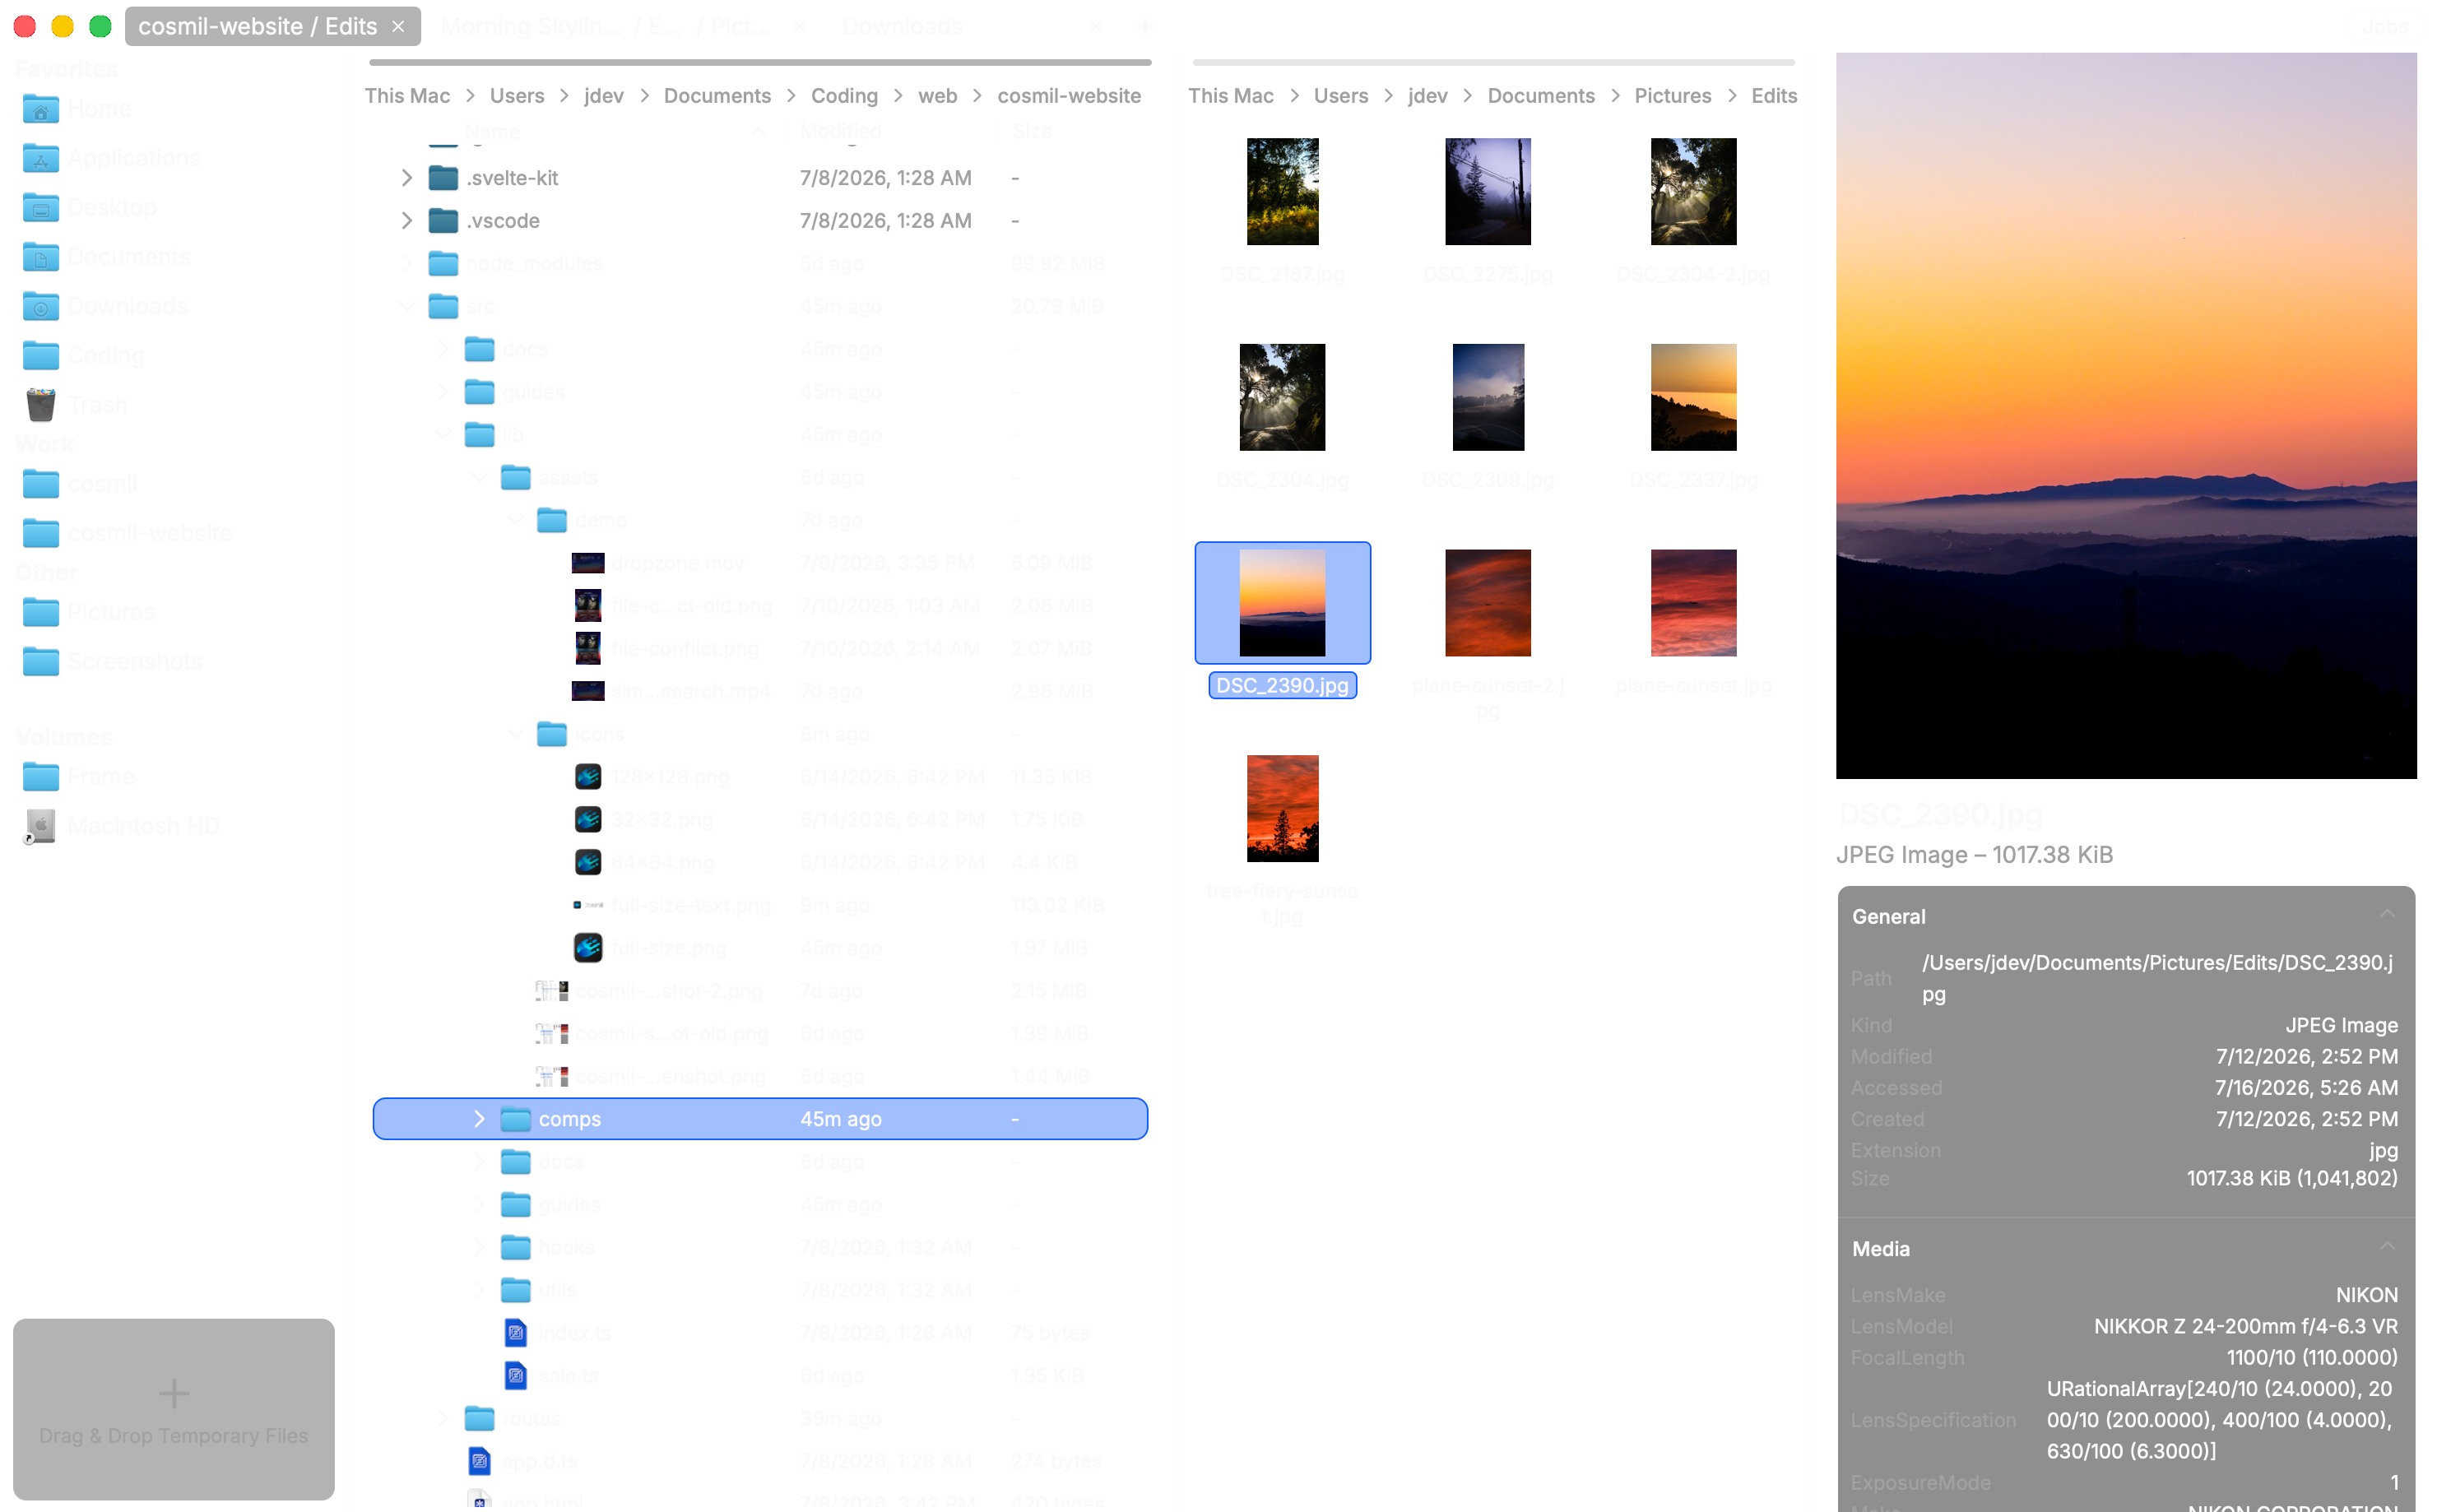
Task: Click Edits in right pane breadcrumb
Action: point(1773,96)
